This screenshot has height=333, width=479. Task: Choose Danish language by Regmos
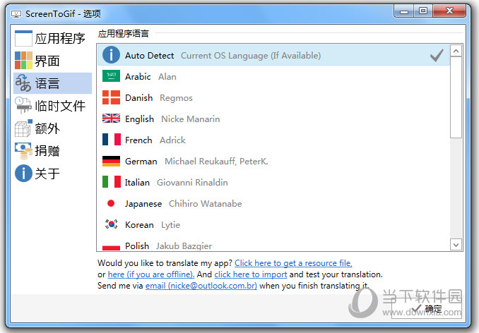273,97
